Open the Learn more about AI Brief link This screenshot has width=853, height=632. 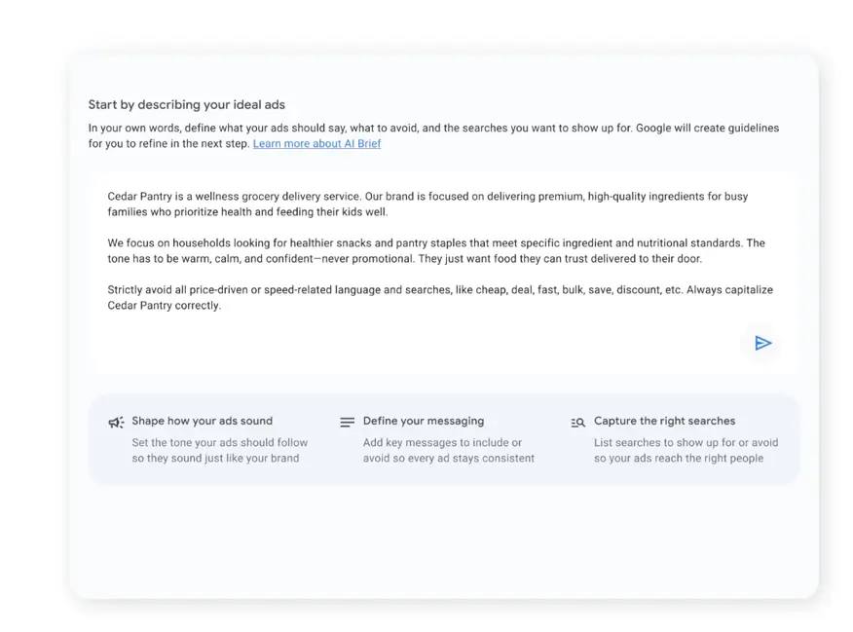[316, 143]
